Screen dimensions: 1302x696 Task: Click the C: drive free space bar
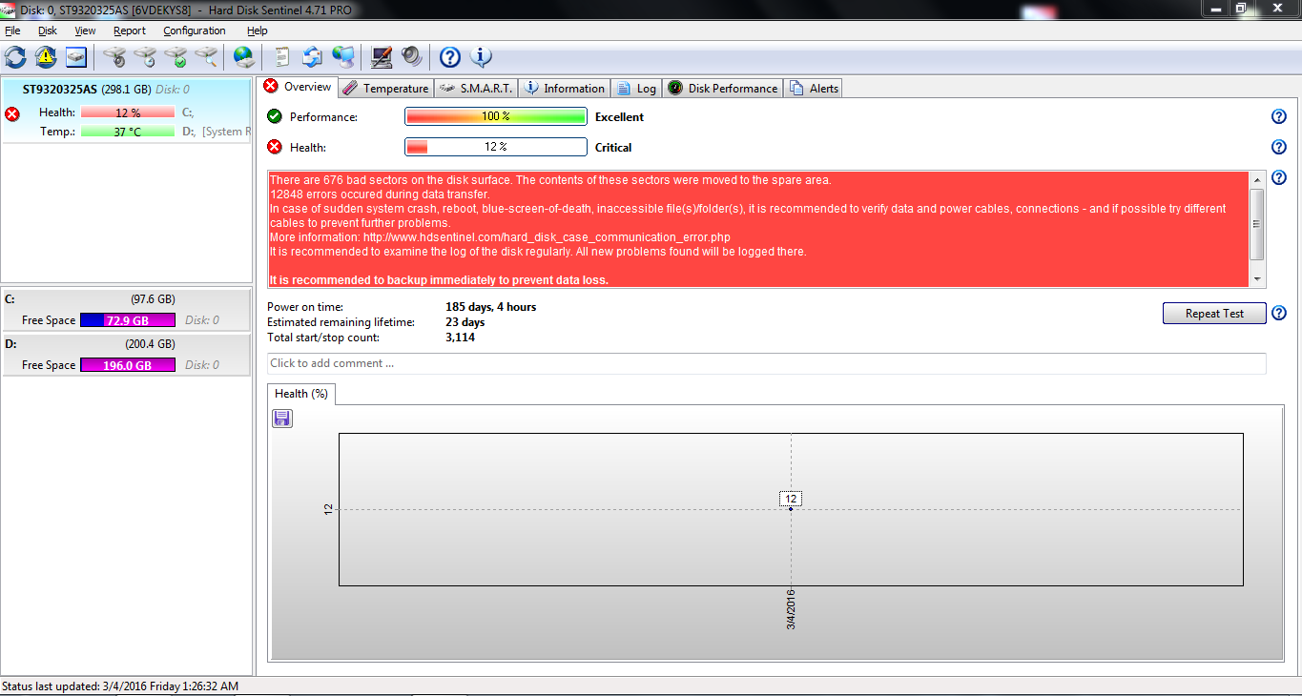coord(127,320)
